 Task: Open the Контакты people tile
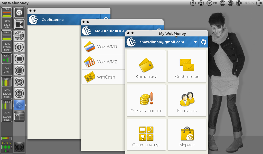click(187, 100)
